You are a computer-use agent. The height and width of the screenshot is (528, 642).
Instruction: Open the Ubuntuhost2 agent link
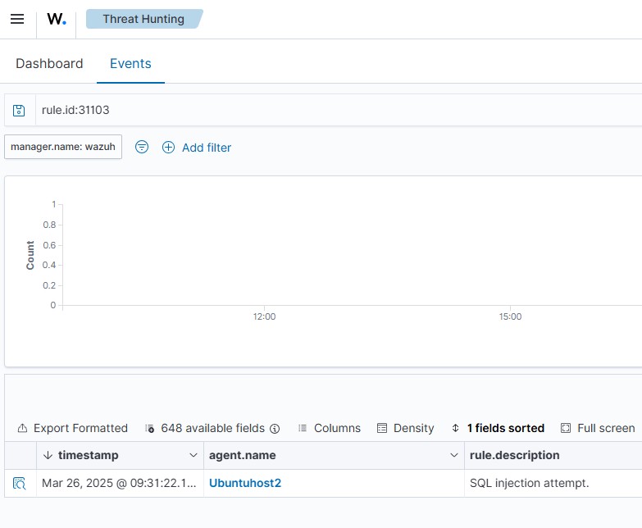(x=245, y=483)
